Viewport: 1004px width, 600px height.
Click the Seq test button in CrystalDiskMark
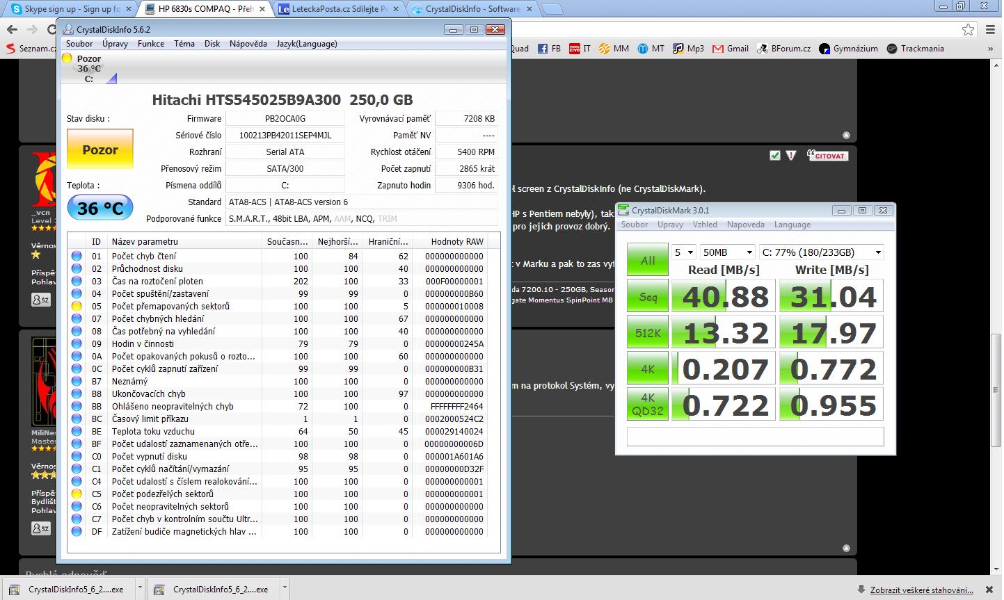coord(648,297)
